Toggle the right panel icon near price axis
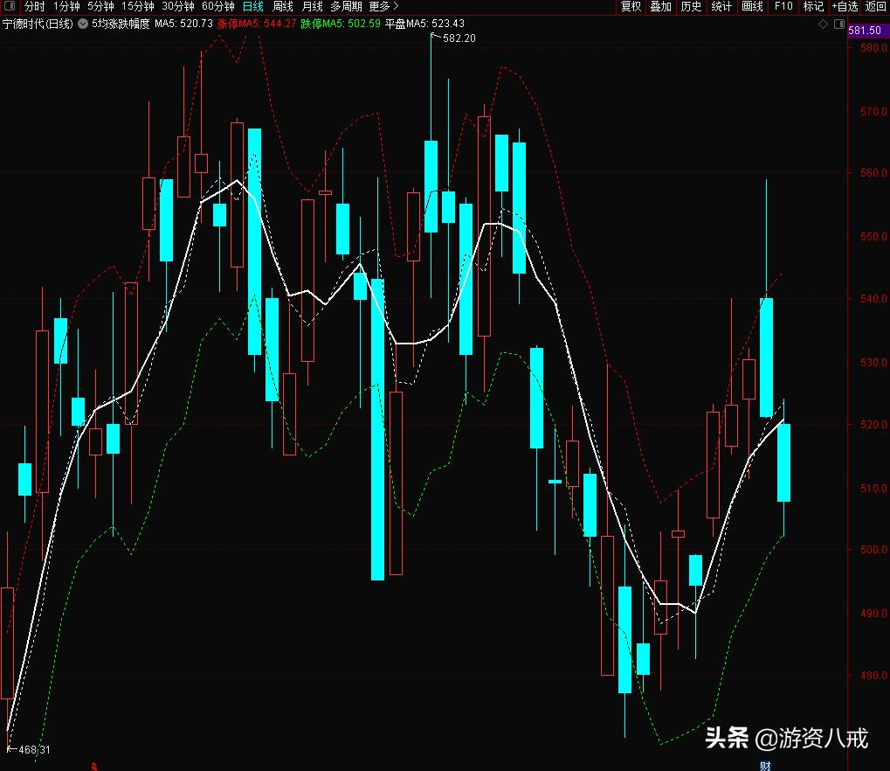Image resolution: width=890 pixels, height=771 pixels. click(x=839, y=24)
